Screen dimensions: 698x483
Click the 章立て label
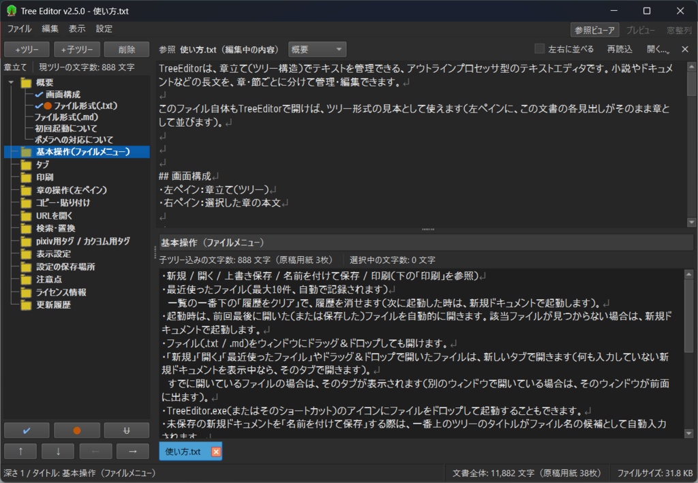tap(15, 67)
